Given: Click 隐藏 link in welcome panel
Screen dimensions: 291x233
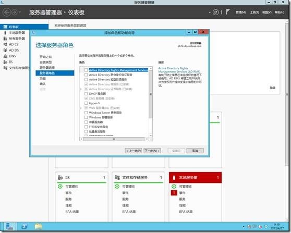Looking at the screenshot, I should (272, 88).
